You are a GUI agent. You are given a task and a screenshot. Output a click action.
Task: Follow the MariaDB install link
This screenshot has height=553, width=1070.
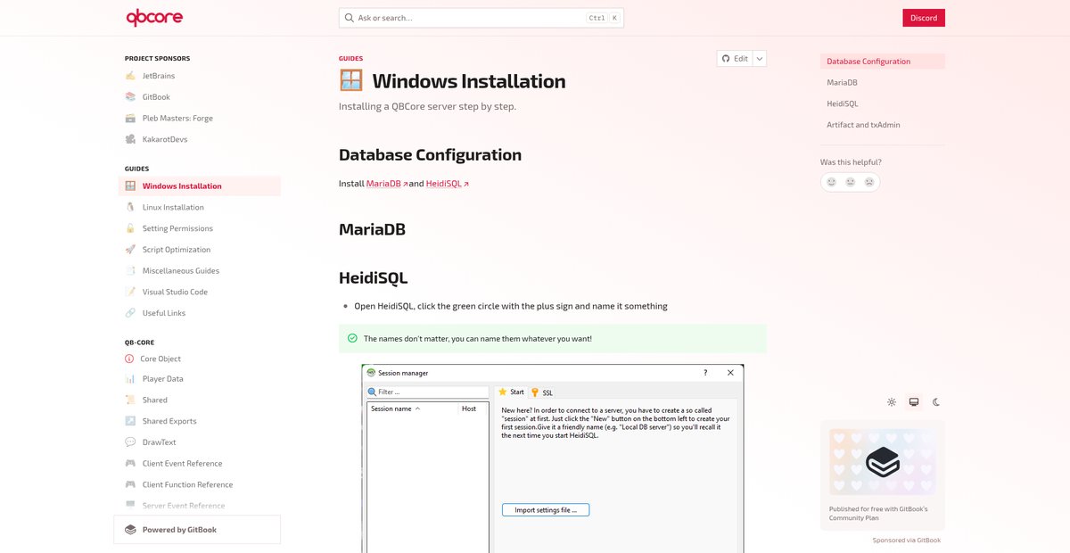coord(387,184)
